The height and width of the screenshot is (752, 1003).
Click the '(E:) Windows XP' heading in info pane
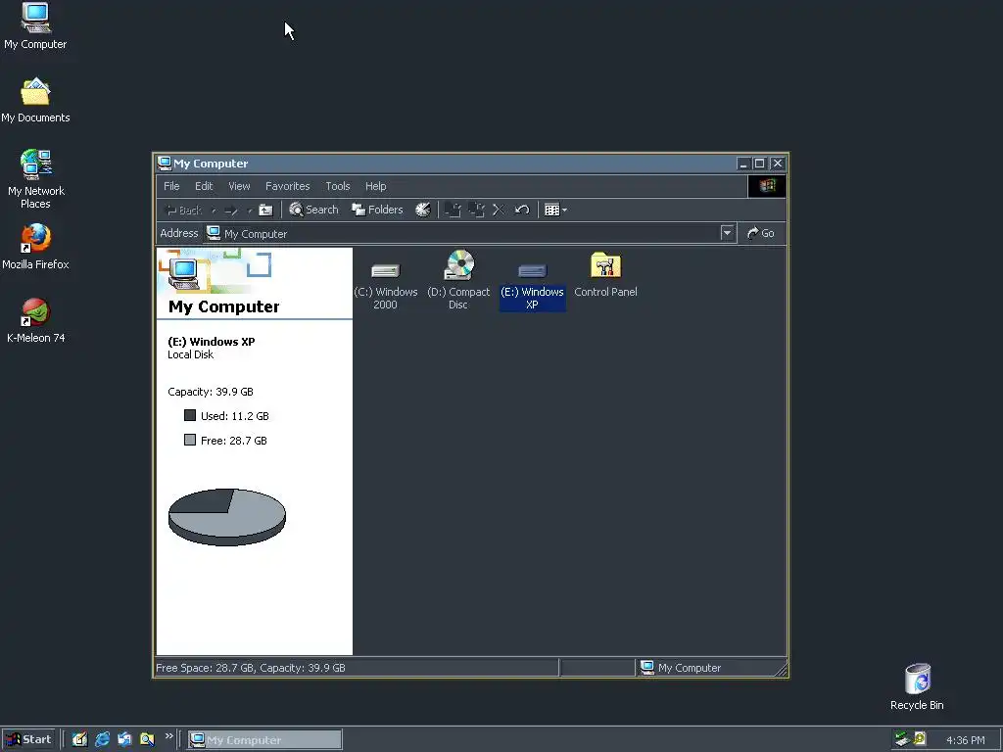(212, 342)
